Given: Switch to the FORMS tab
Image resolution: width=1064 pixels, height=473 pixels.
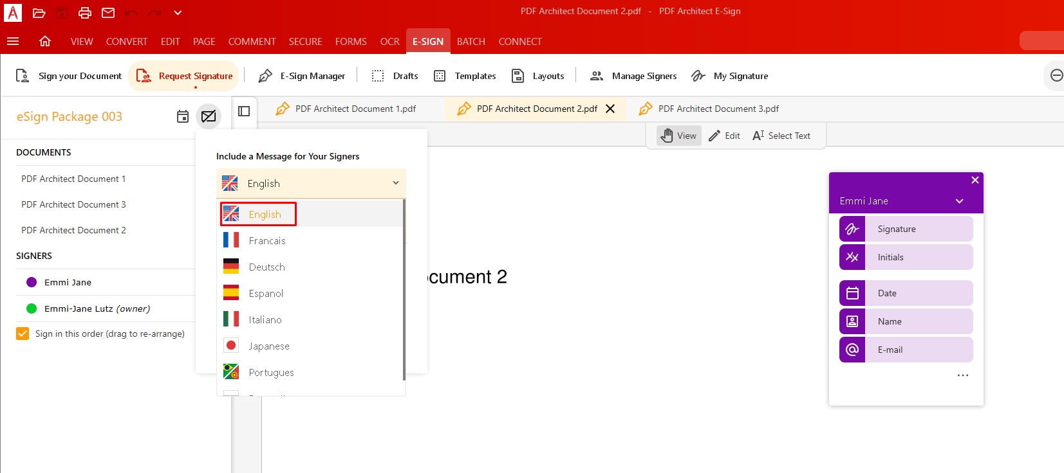Looking at the screenshot, I should point(351,41).
